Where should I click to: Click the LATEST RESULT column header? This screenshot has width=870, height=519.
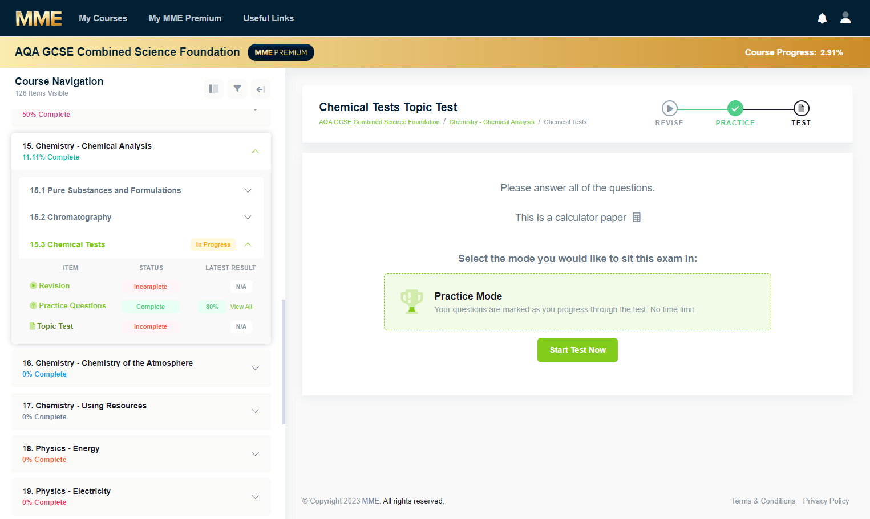click(x=230, y=268)
